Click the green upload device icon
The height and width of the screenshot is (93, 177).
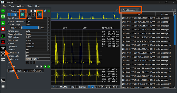(49, 11)
